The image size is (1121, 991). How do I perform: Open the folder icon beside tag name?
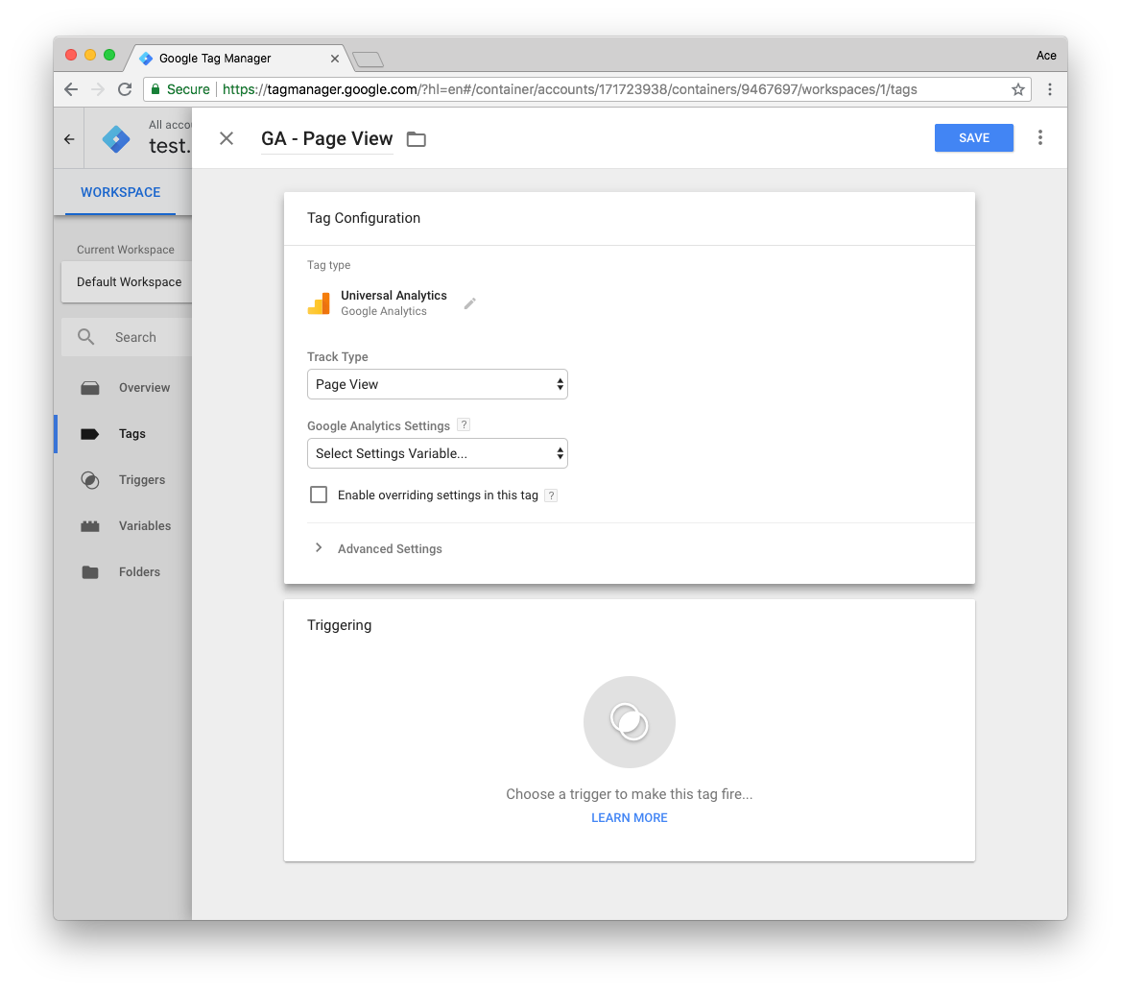tap(416, 138)
